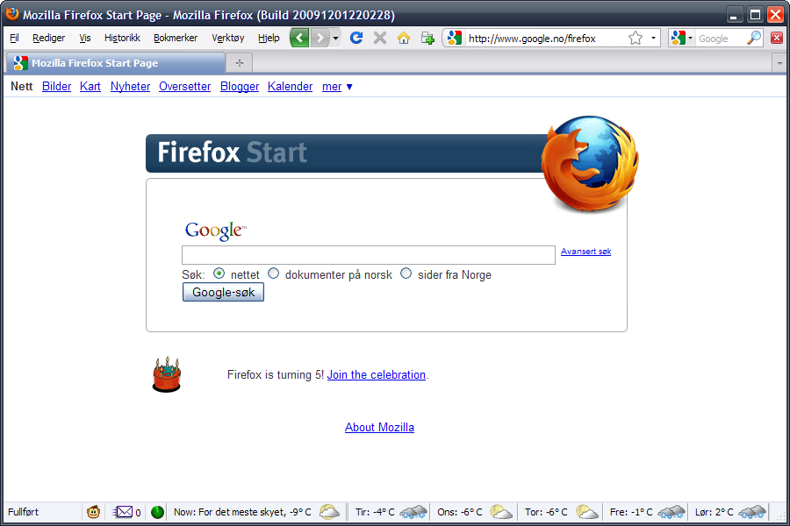Click the monkey face status bar icon
Image resolution: width=790 pixels, height=526 pixels.
pyautogui.click(x=94, y=512)
